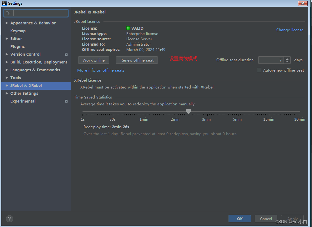The height and width of the screenshot is (227, 312).
Task: Expand the Editor section arrow
Action: click(x=7, y=38)
